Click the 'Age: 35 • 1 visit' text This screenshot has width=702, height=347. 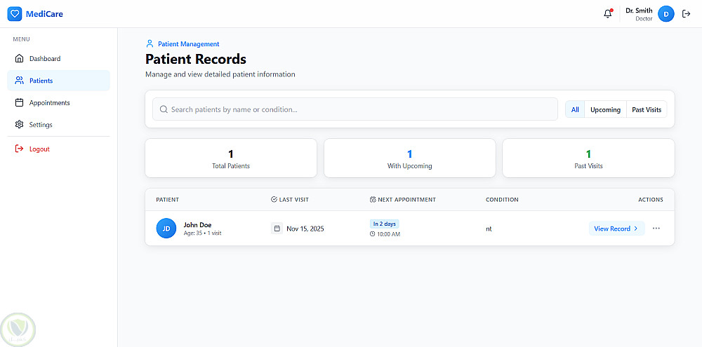click(x=202, y=233)
